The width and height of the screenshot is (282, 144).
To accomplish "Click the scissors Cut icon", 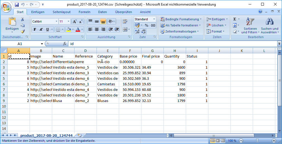I will [23, 19].
